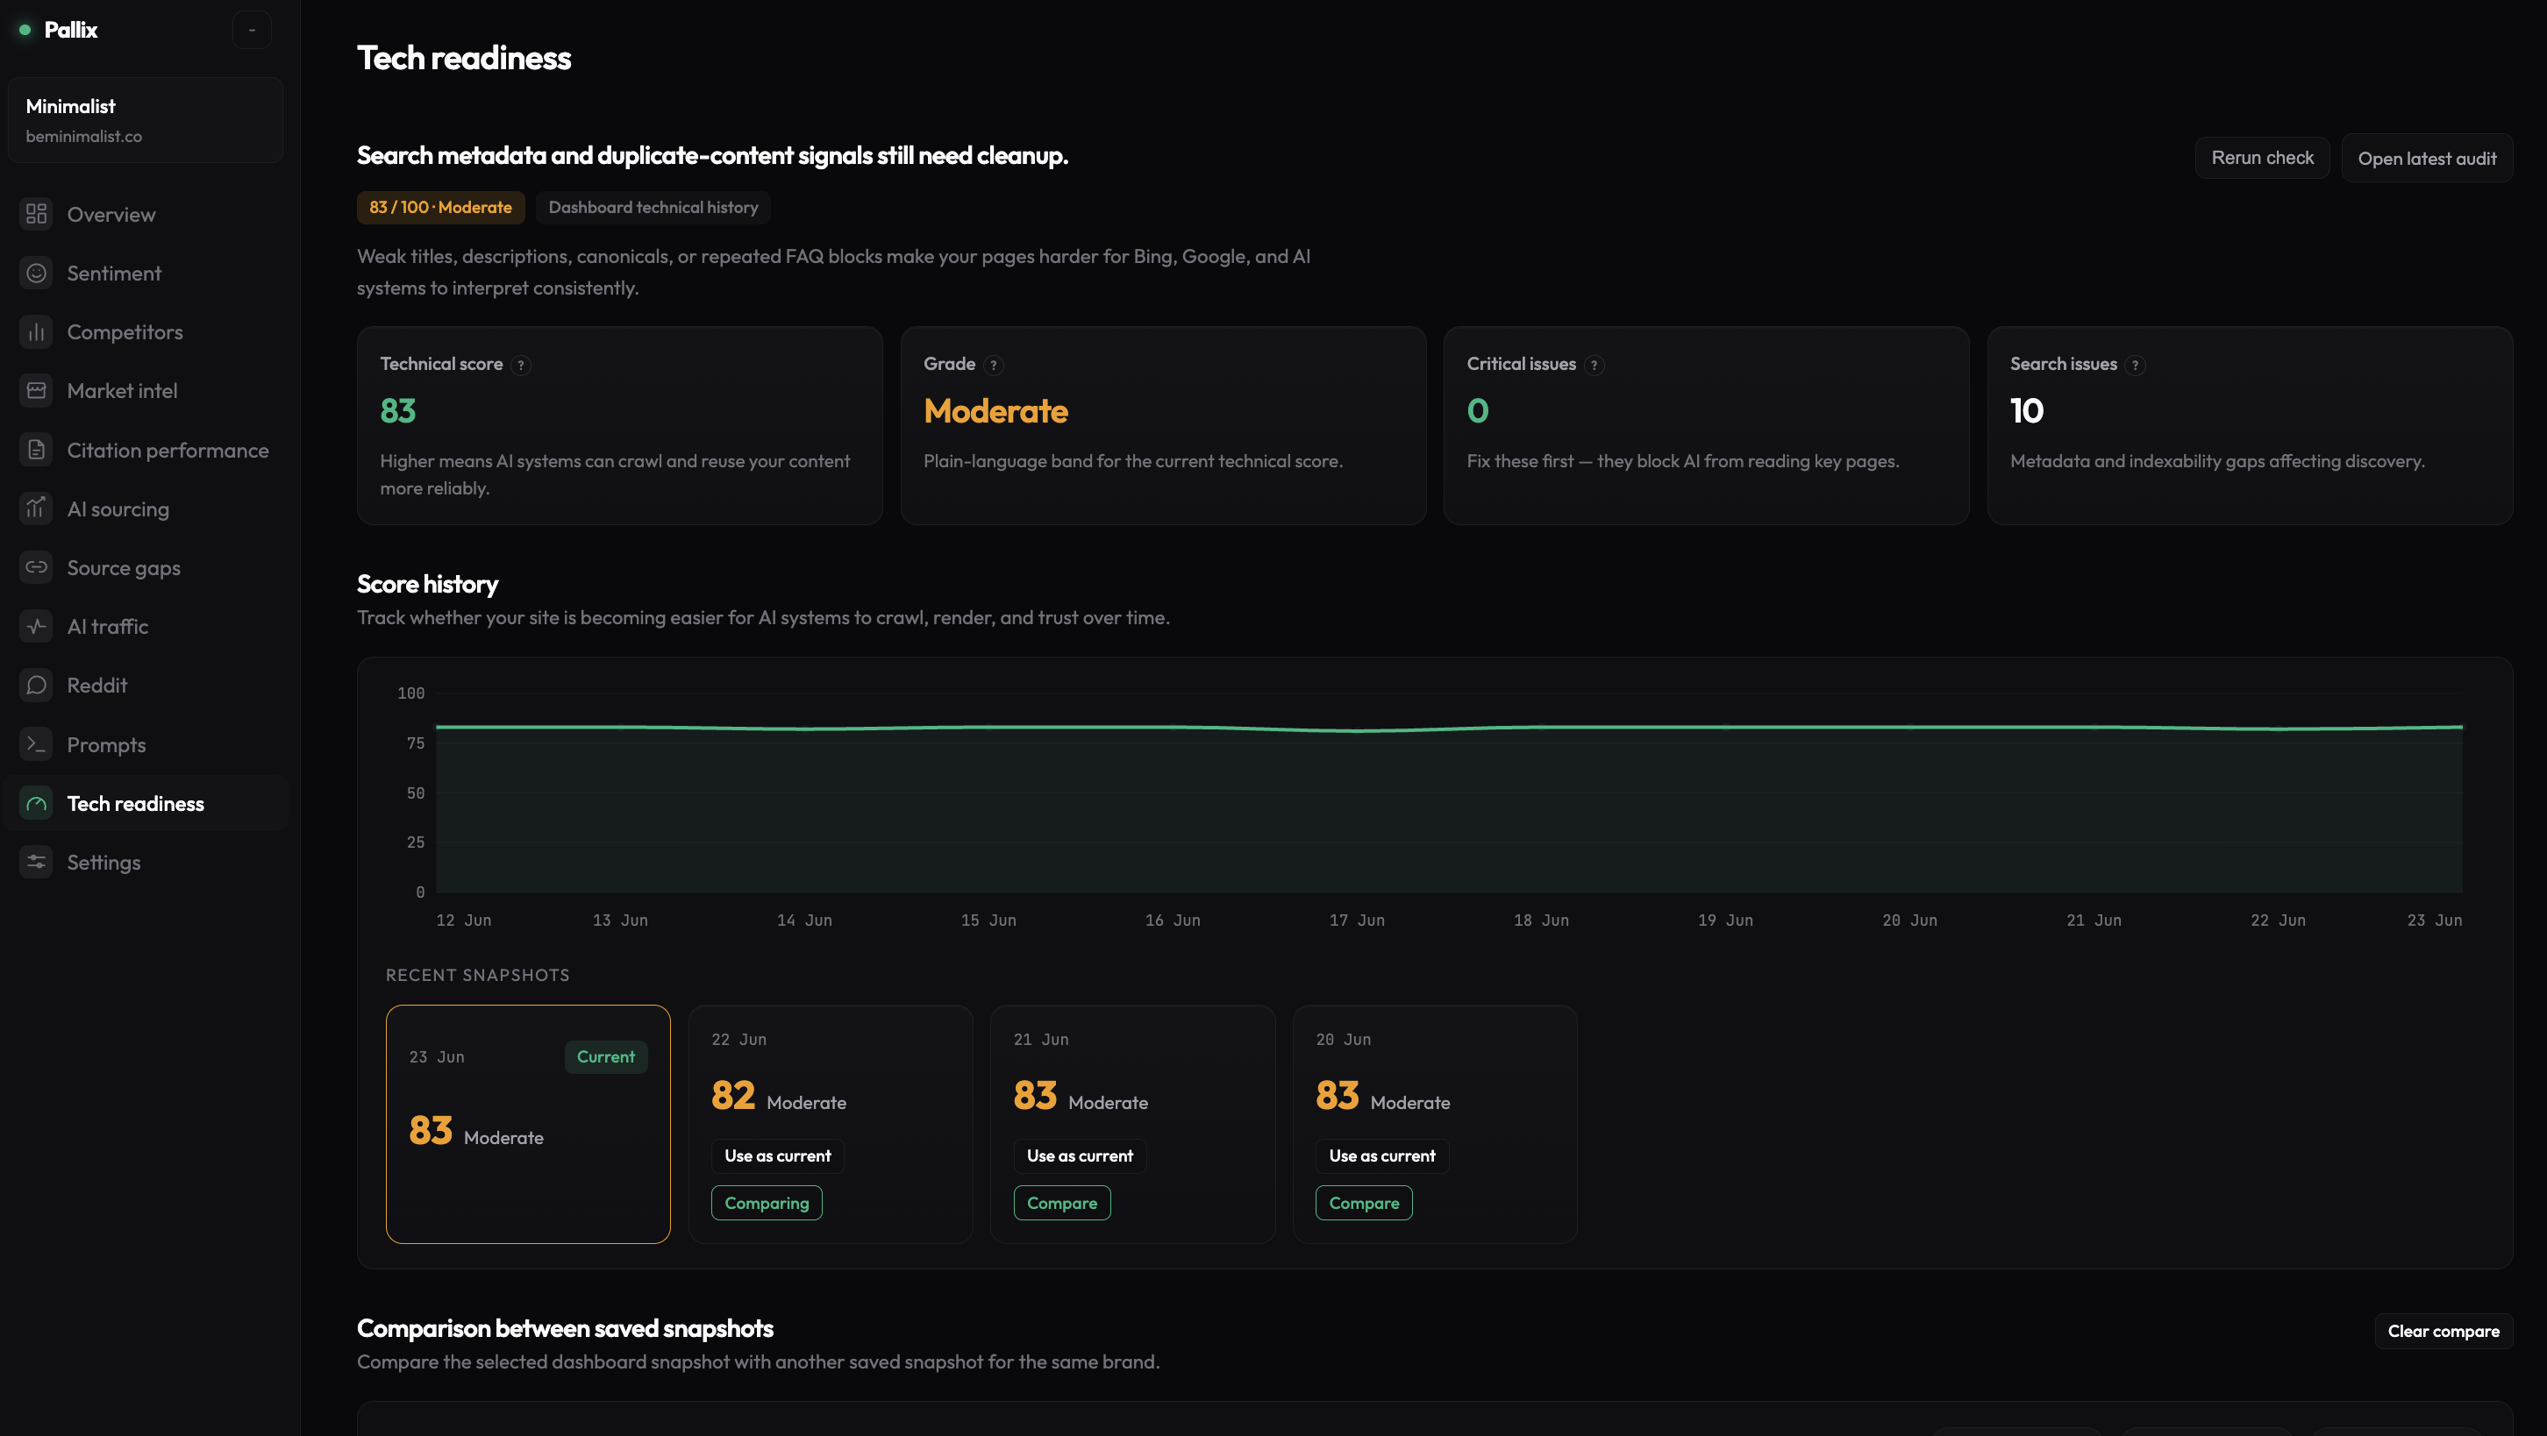Go to the Sentiment section
This screenshot has height=1436, width=2547.
click(146, 273)
